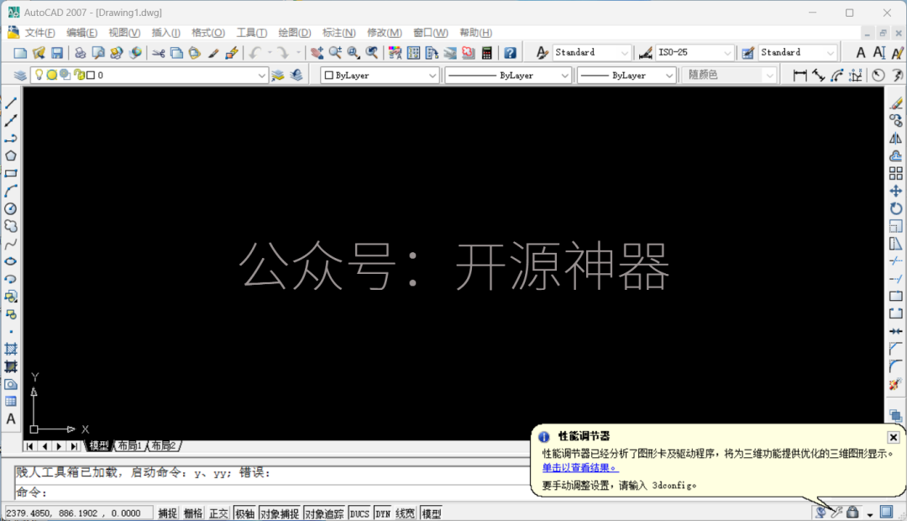Click the Rotate tool
907x521 pixels.
tap(896, 208)
